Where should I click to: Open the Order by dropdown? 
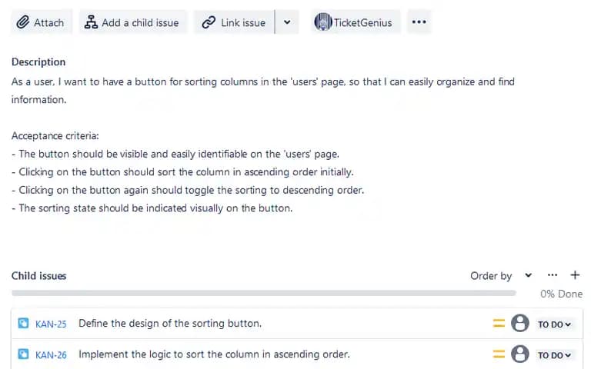[501, 276]
